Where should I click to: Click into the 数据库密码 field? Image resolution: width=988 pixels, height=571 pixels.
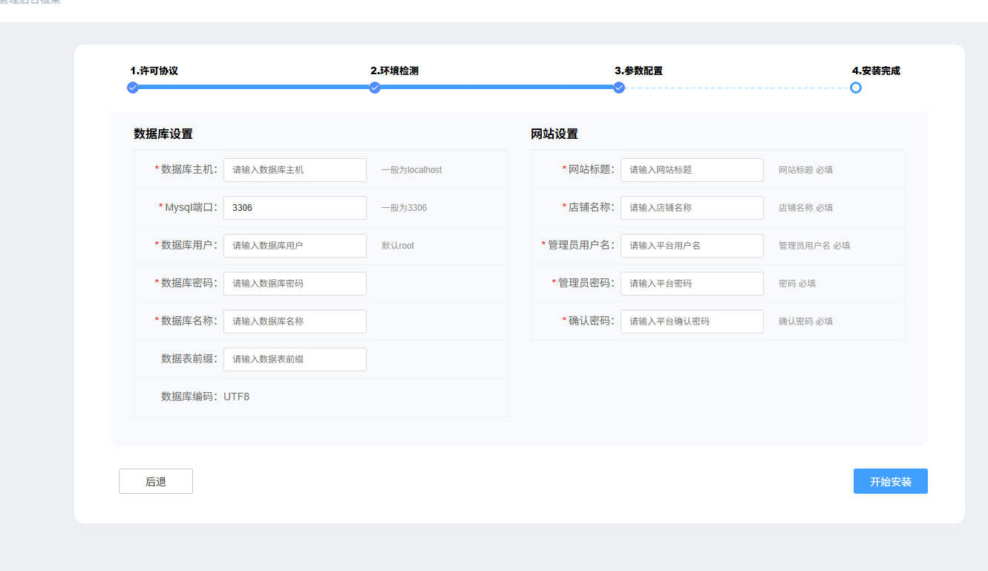tap(295, 284)
